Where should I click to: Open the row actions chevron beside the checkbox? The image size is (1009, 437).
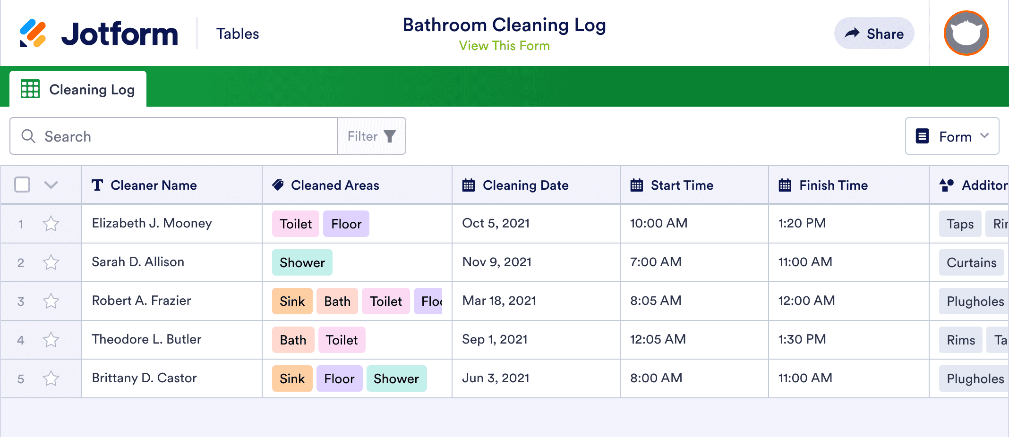pos(51,185)
